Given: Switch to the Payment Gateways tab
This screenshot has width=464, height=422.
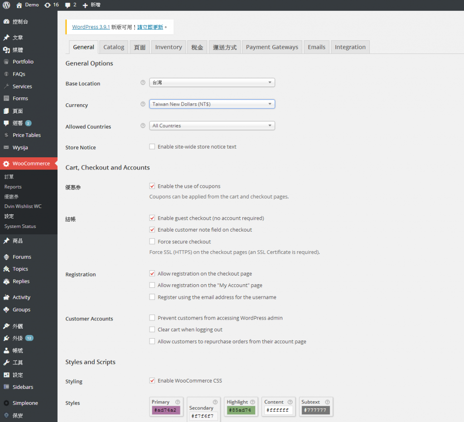Looking at the screenshot, I should (x=272, y=47).
